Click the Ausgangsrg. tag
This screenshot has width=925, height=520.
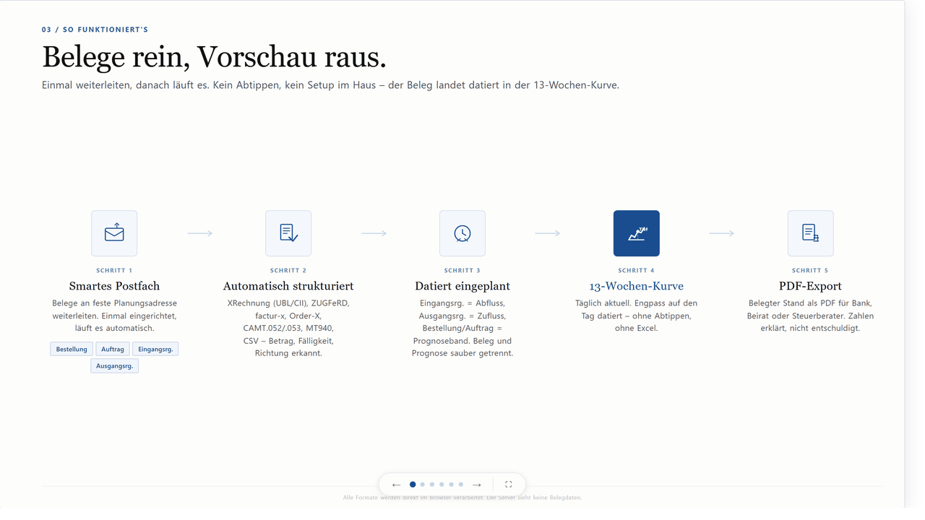pos(114,366)
